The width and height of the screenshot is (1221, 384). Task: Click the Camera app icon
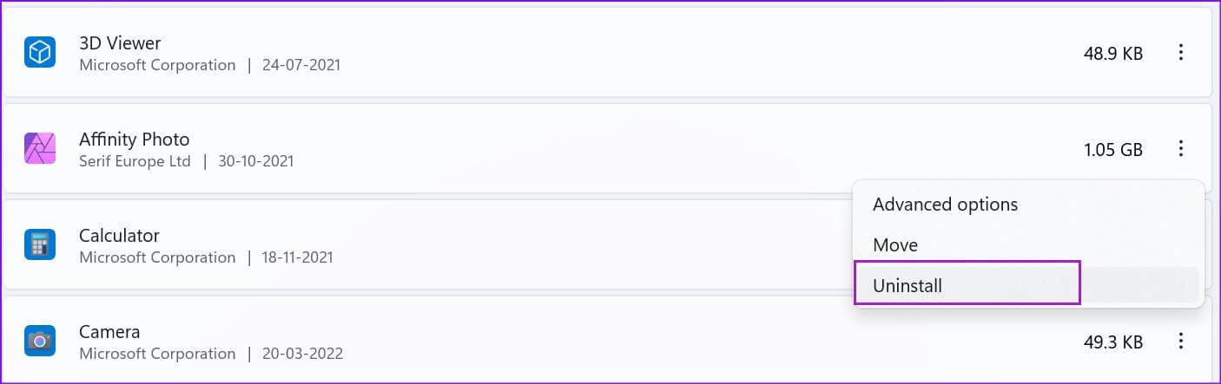click(x=40, y=342)
